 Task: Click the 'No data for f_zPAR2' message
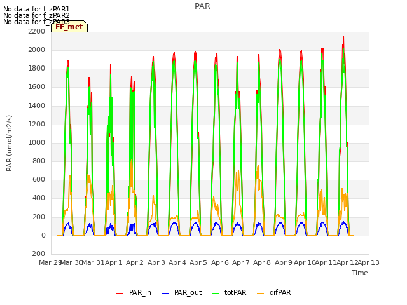[36, 15]
